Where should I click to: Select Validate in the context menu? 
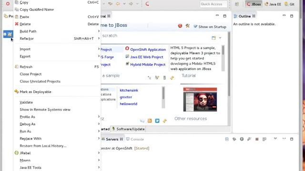click(57, 102)
